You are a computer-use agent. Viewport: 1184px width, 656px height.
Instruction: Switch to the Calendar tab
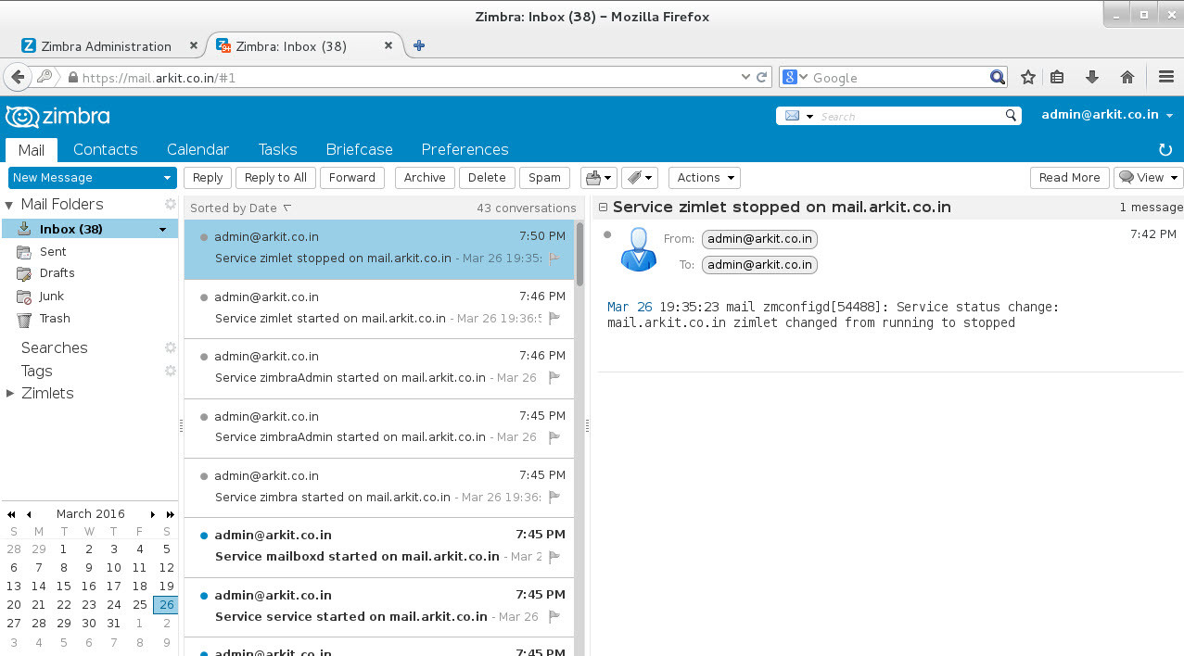tap(197, 149)
